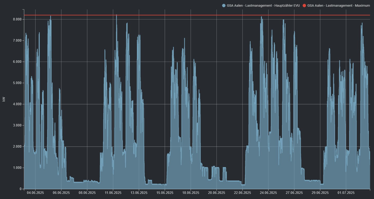Click the 20.06.2025 x-axis label
The width and height of the screenshot is (374, 199).
point(216,193)
